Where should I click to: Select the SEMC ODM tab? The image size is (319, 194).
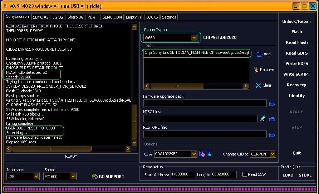(112, 17)
